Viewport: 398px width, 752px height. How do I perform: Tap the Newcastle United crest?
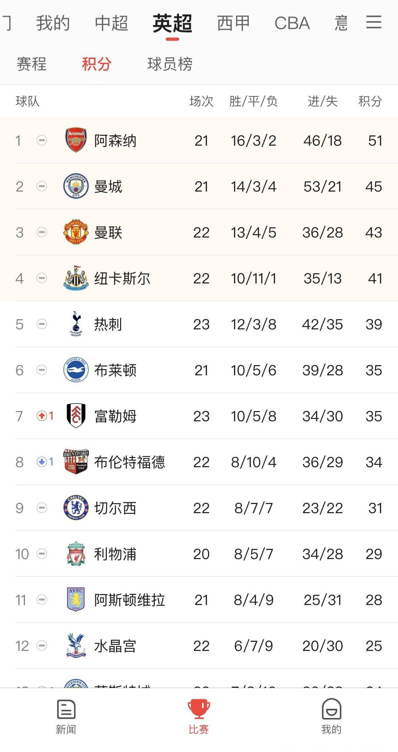[x=76, y=278]
